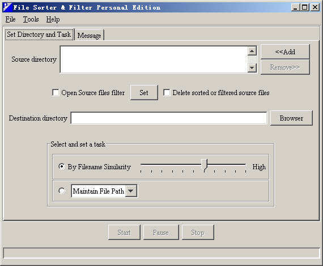Select By Filename Similarity radio button
The height and width of the screenshot is (266, 323).
pos(62,166)
